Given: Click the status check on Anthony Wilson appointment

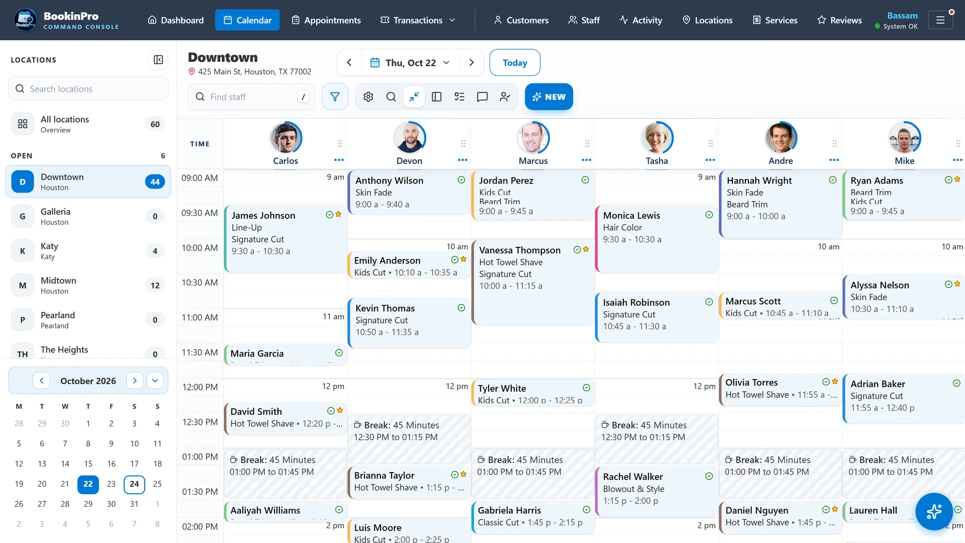Looking at the screenshot, I should pos(461,180).
